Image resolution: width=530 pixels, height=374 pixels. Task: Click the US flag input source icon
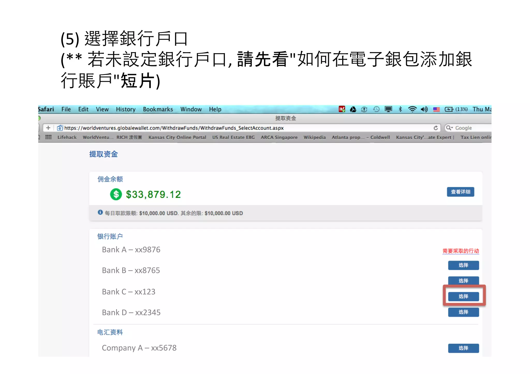coord(437,110)
